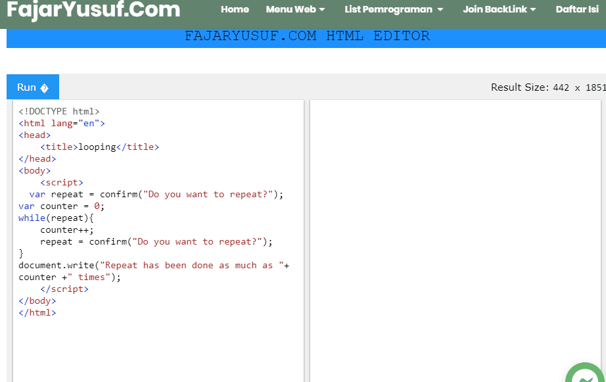Click the opening <script> tag line

pyautogui.click(x=62, y=183)
